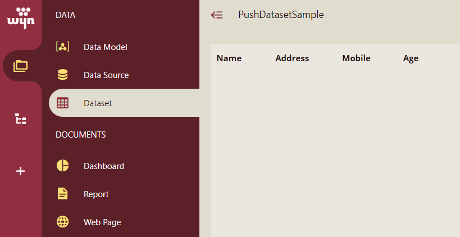
Task: Click the Mobile column header
Action: (356, 58)
